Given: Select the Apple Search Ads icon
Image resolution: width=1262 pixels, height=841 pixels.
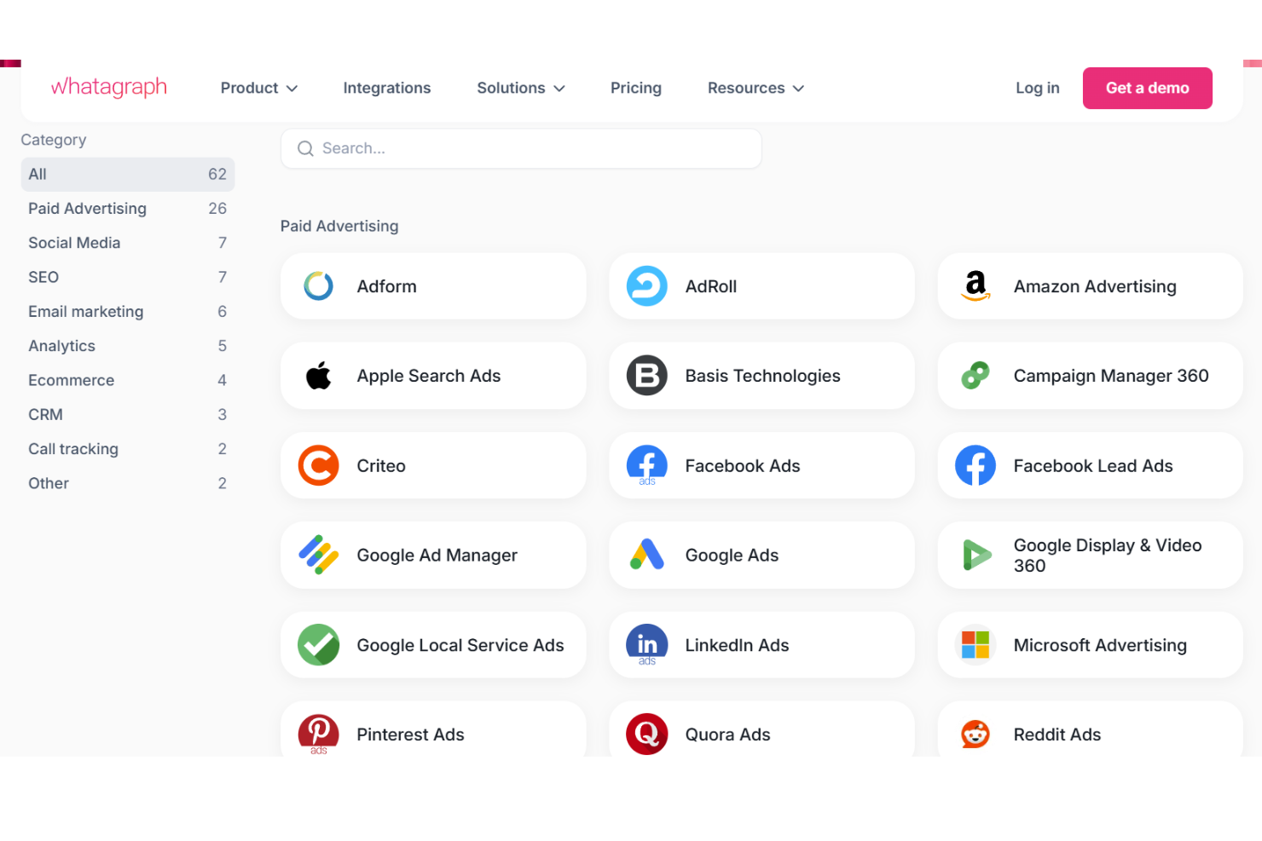Looking at the screenshot, I should 318,376.
